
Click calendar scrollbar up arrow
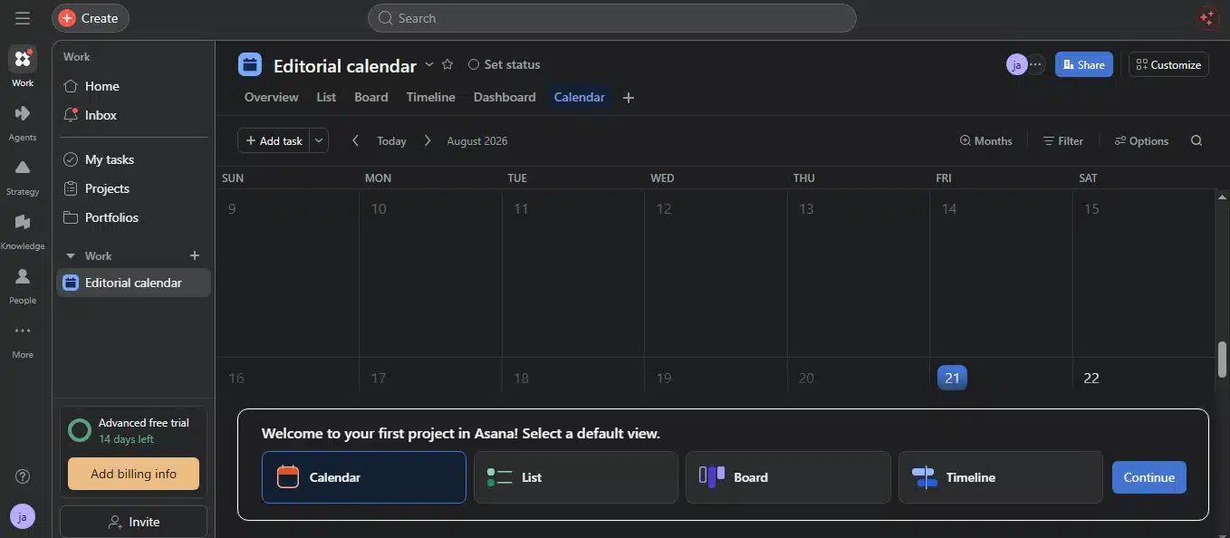pos(1222,196)
